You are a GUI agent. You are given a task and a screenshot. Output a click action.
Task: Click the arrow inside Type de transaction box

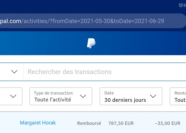[83, 96]
